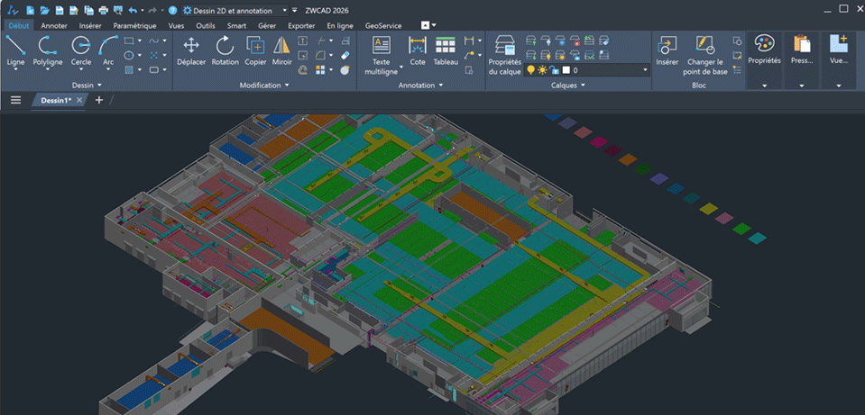Open the Paramétrique tab
865x415 pixels.
coord(134,25)
